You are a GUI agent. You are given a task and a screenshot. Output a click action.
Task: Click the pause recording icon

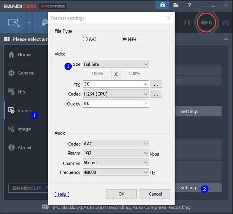coord(187,23)
